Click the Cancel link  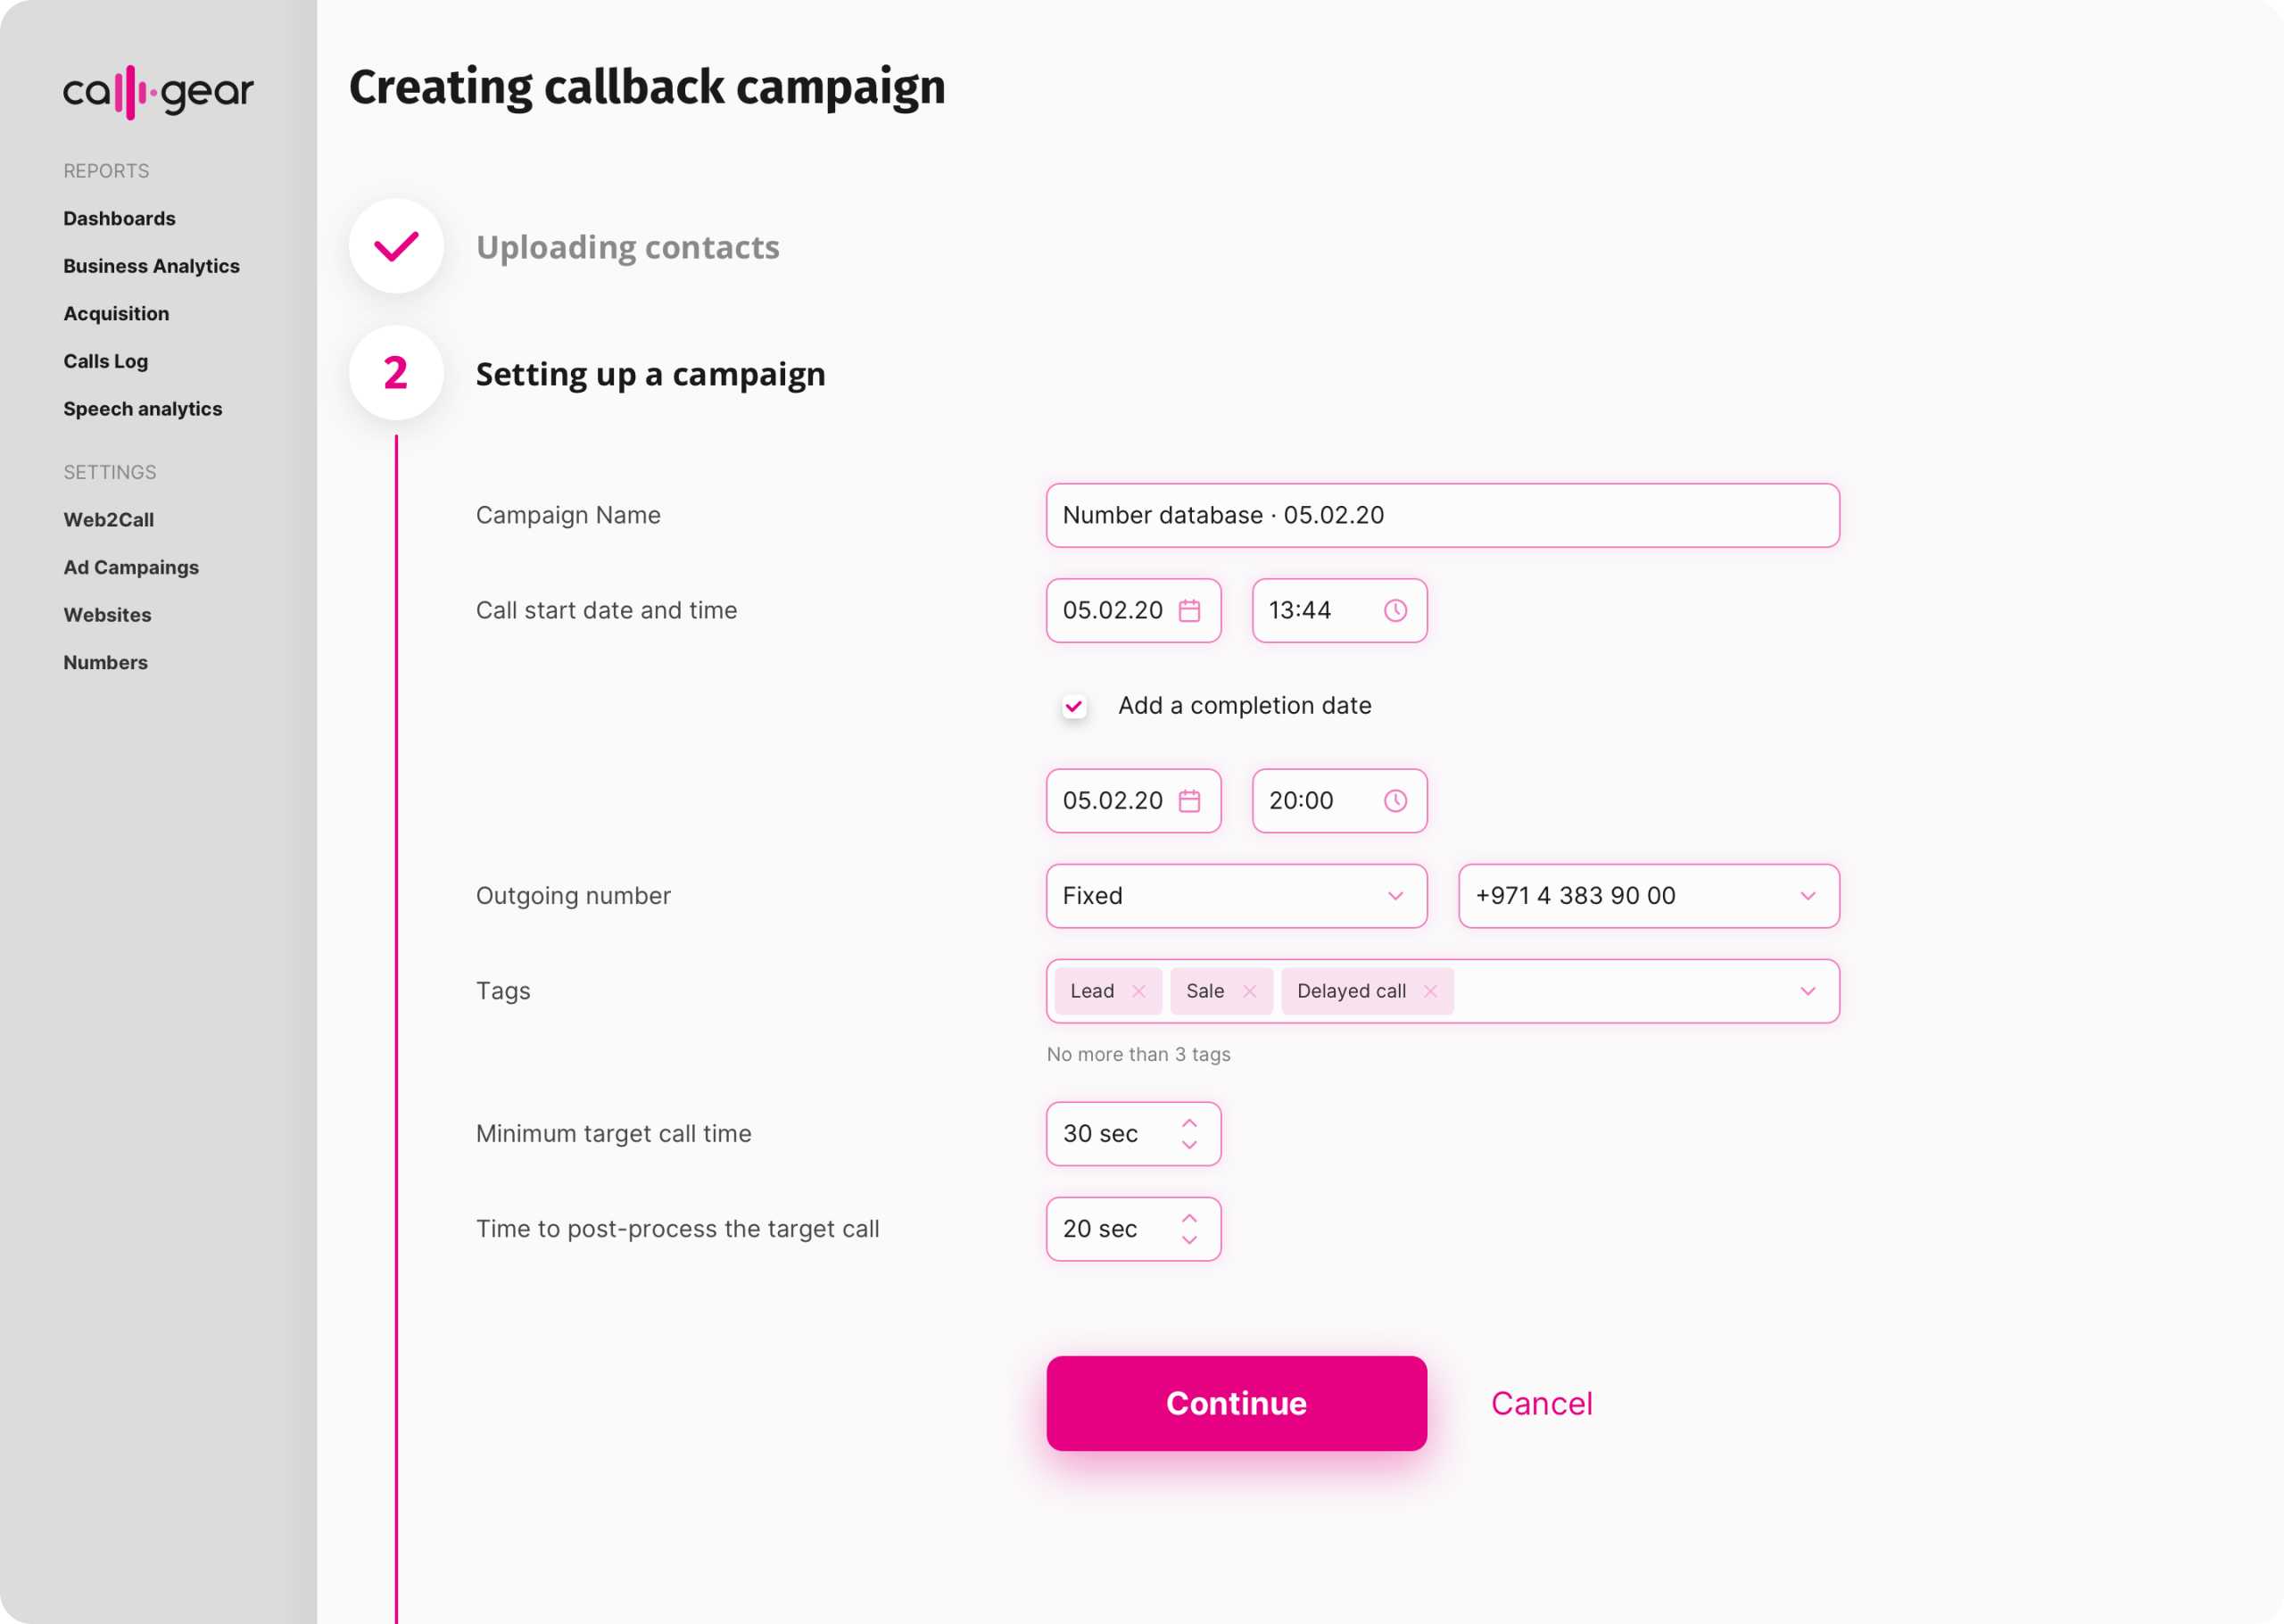point(1542,1403)
